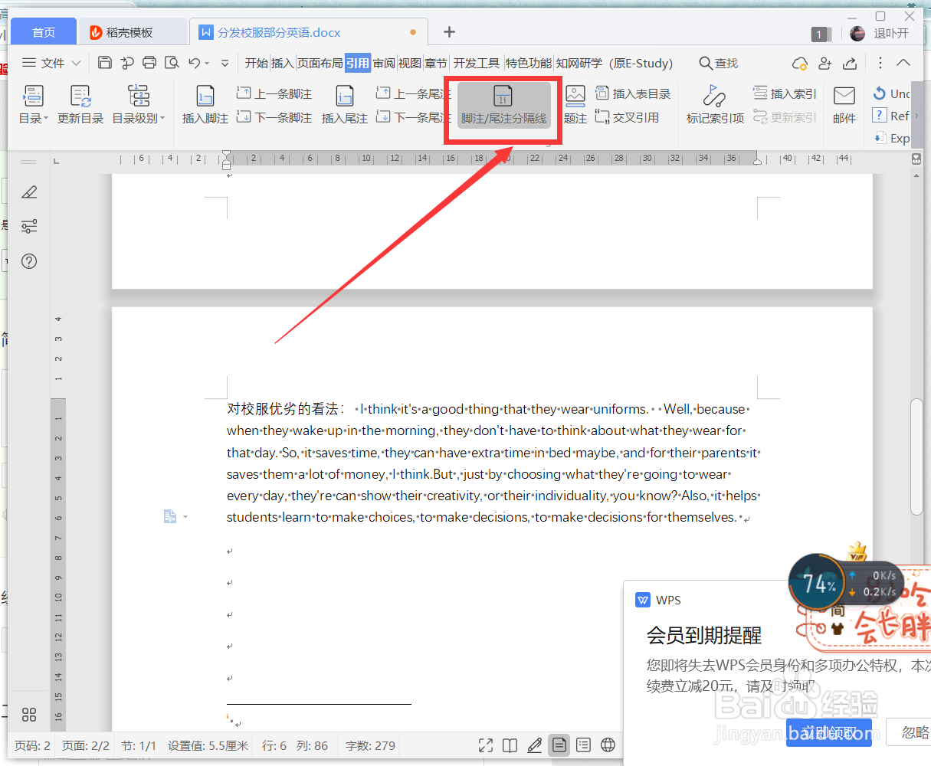
Task: Click 标记索引项 mark index entry
Action: (715, 104)
